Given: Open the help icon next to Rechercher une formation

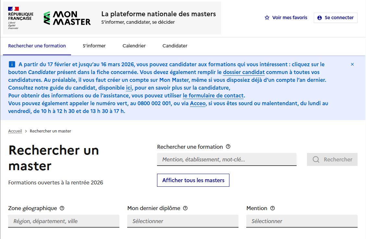Looking at the screenshot, I should pos(228,146).
